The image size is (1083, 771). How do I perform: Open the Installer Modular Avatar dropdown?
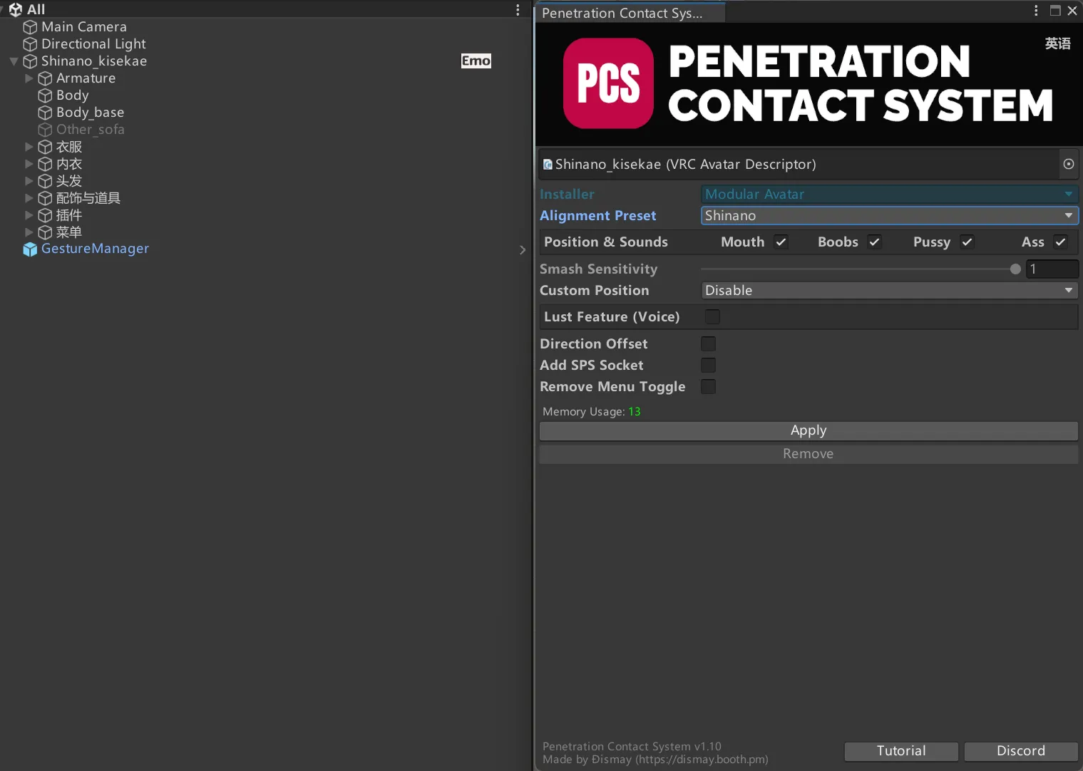point(889,194)
